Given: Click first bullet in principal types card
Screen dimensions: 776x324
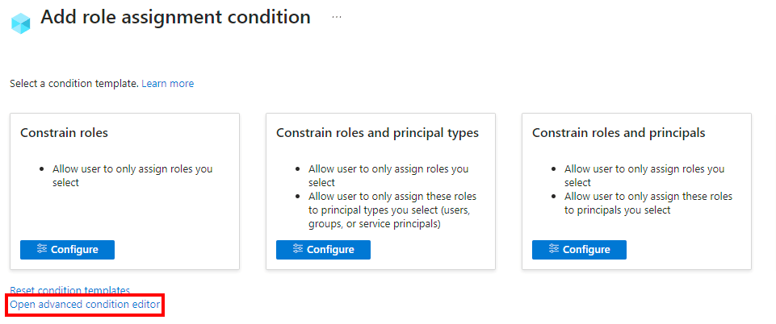Looking at the screenshot, I should (388, 176).
